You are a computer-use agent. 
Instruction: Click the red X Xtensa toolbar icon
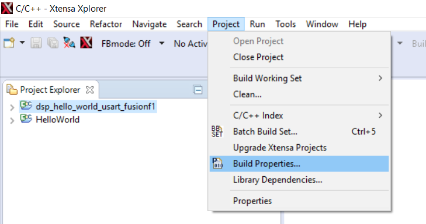[x=86, y=43]
